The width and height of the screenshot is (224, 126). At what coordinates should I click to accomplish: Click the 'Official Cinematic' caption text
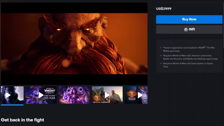tap(101, 102)
